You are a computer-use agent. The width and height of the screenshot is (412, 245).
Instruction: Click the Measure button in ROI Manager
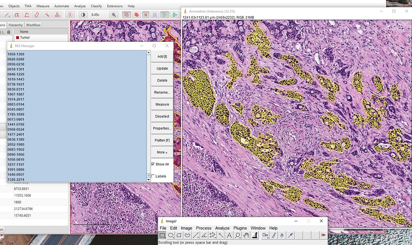[162, 104]
